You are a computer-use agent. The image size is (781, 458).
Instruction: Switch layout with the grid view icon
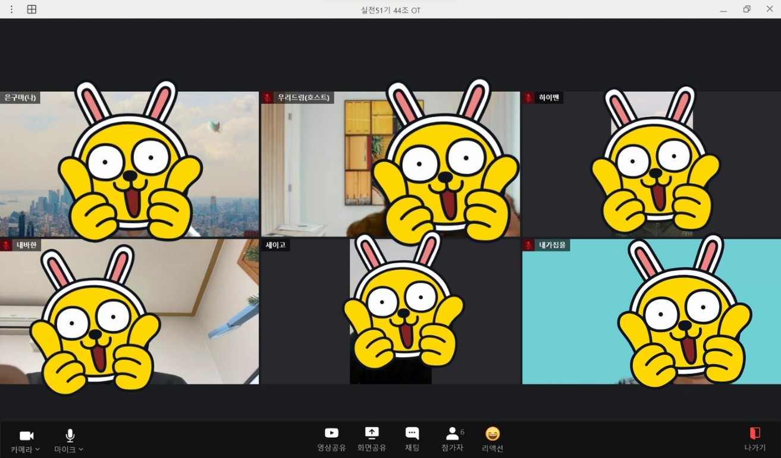point(32,10)
